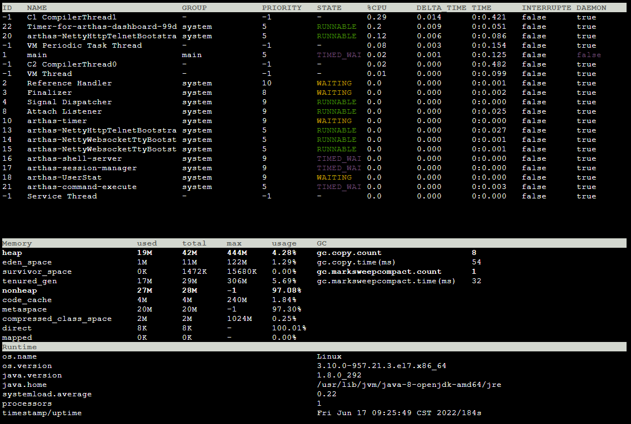Click gc.copy.time value 54
Image resolution: width=631 pixels, height=424 pixels.
pyautogui.click(x=477, y=263)
